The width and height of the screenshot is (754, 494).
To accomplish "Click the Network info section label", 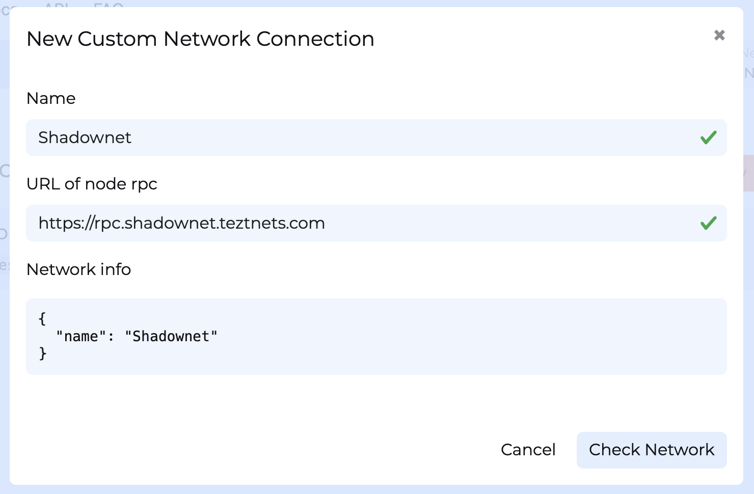I will pyautogui.click(x=78, y=269).
